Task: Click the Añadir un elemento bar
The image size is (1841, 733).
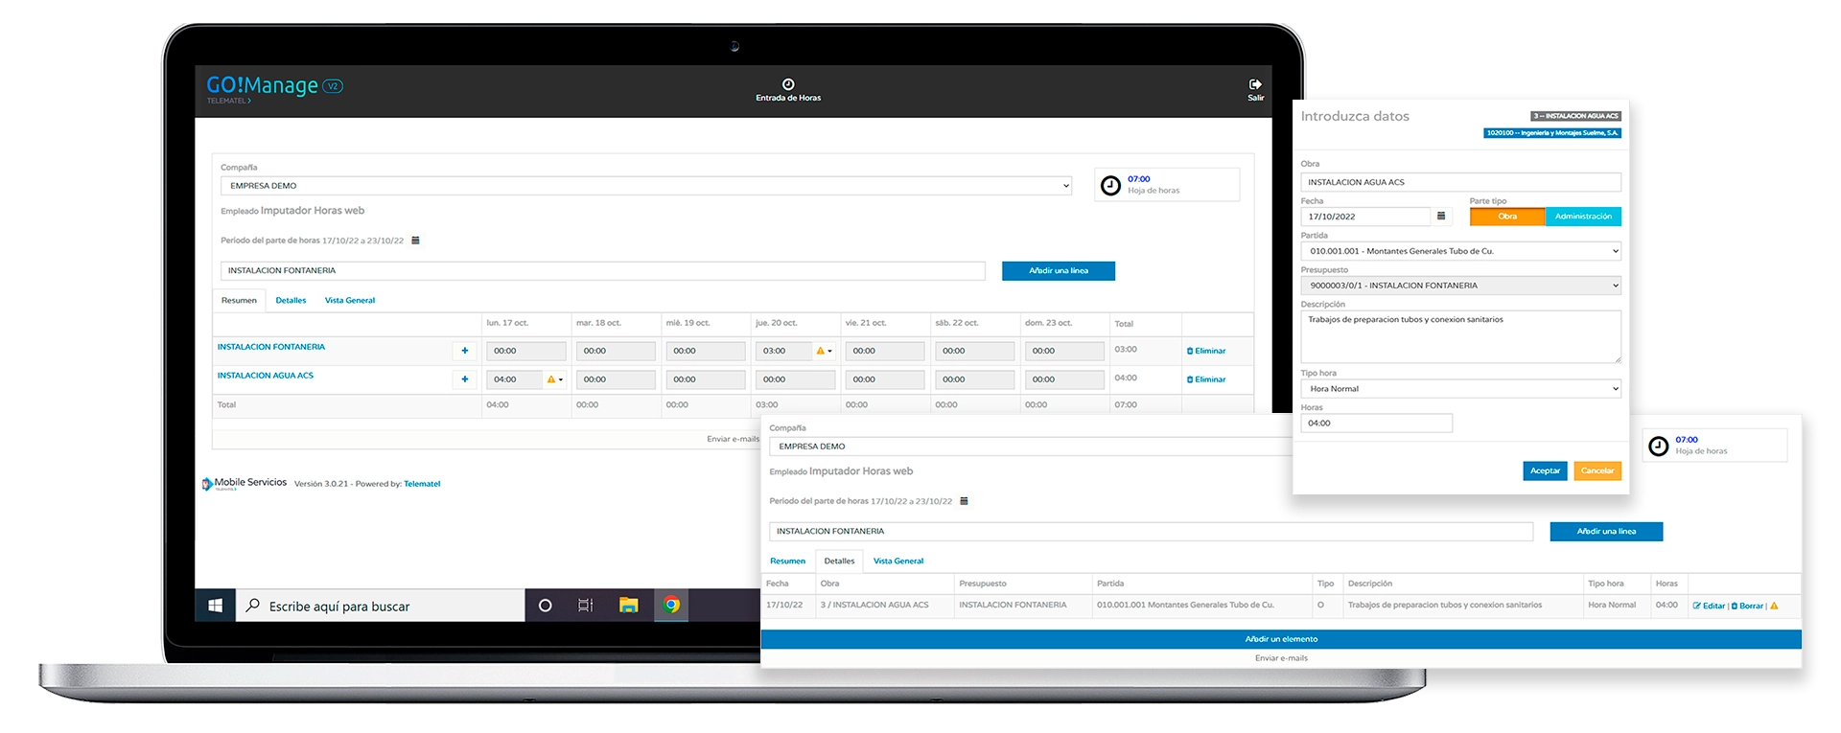Action: [x=1281, y=639]
